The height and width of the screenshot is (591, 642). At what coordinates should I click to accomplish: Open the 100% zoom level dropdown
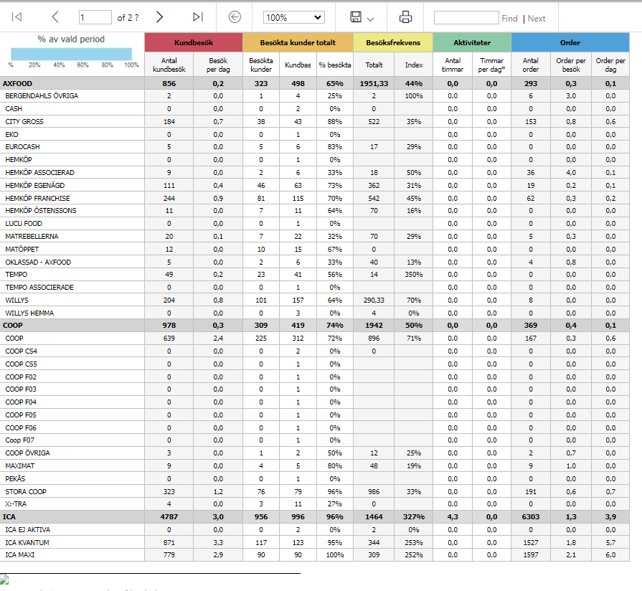click(293, 18)
